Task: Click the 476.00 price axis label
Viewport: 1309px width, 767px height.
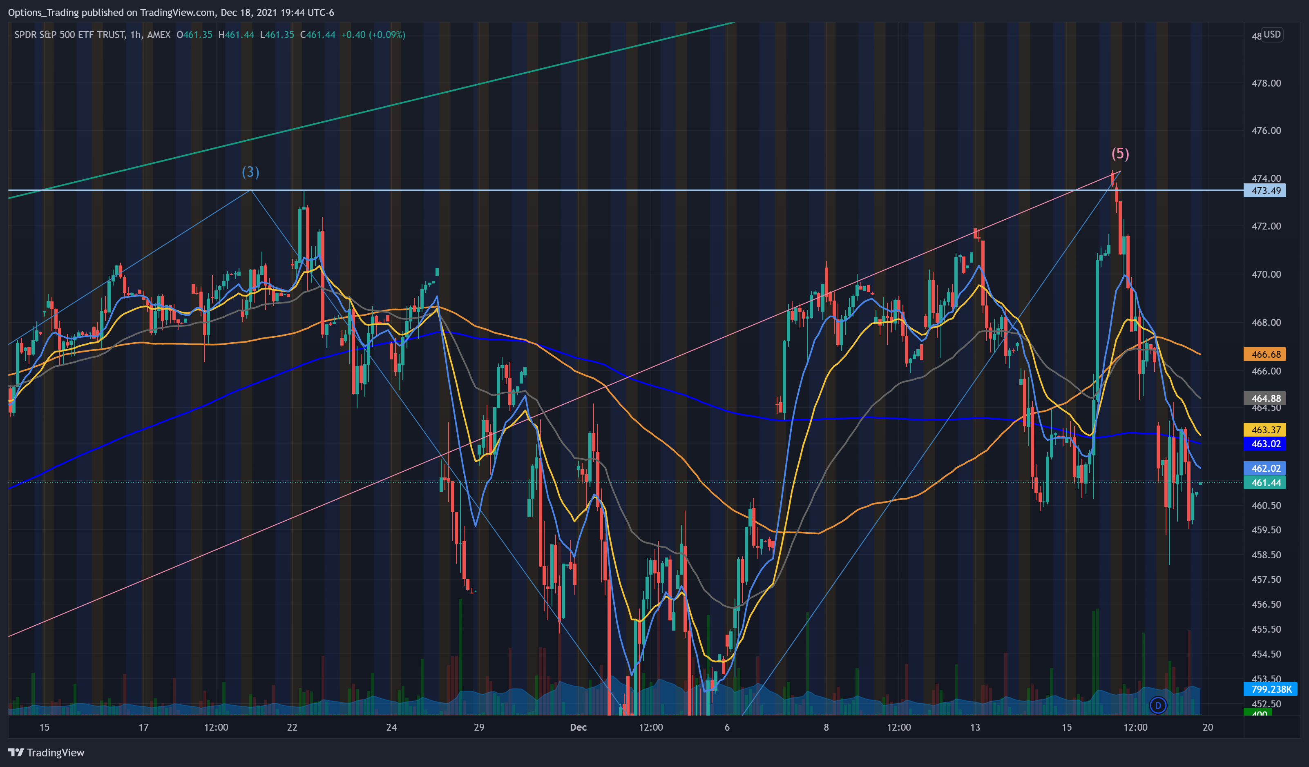Action: click(x=1266, y=130)
